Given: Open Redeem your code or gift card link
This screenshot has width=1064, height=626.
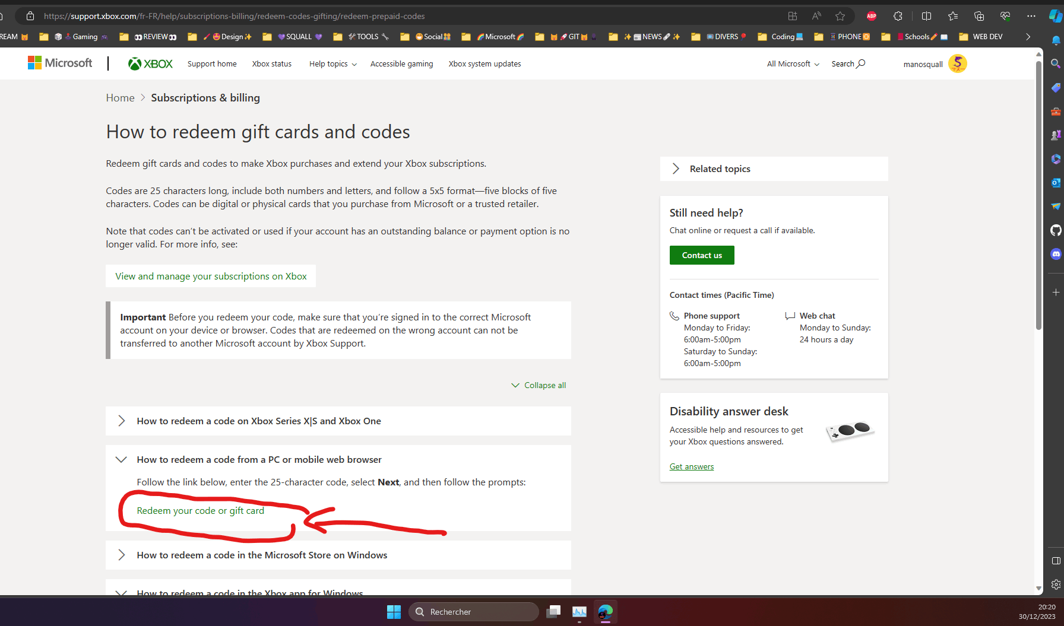Looking at the screenshot, I should [200, 511].
